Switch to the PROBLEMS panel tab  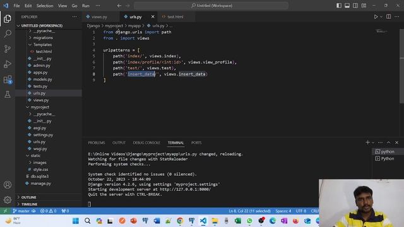97,143
